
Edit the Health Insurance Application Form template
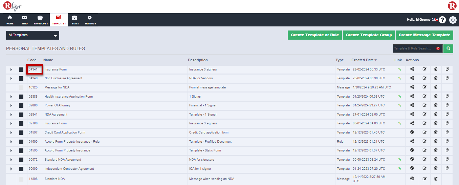tap(424, 97)
